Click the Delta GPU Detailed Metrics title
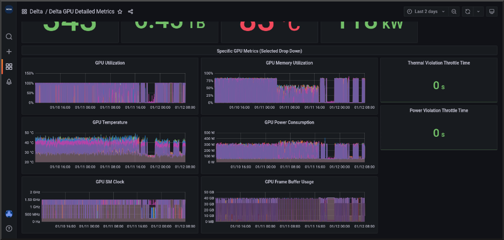 [x=82, y=12]
